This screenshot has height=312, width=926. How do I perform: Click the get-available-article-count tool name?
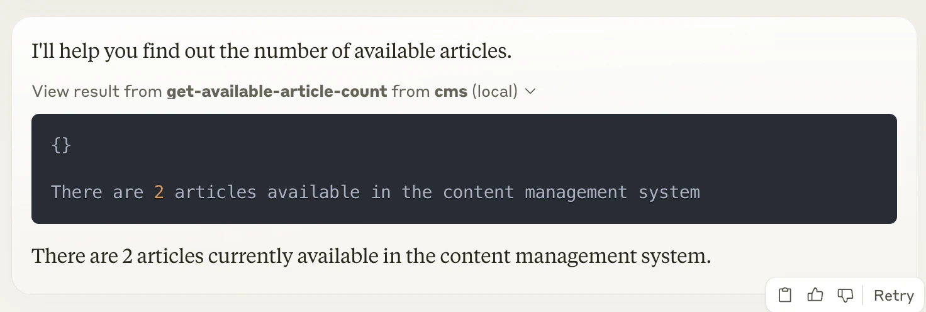(277, 92)
